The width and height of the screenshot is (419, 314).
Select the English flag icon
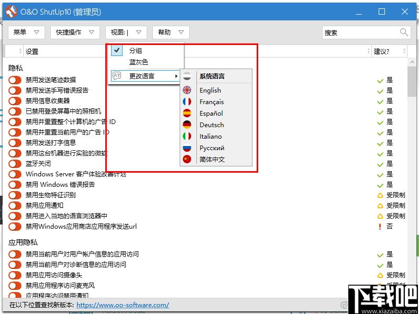coord(187,90)
